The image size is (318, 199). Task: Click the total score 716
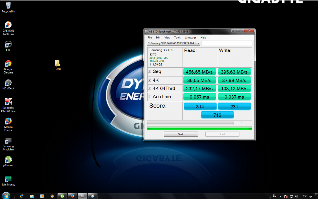[217, 115]
